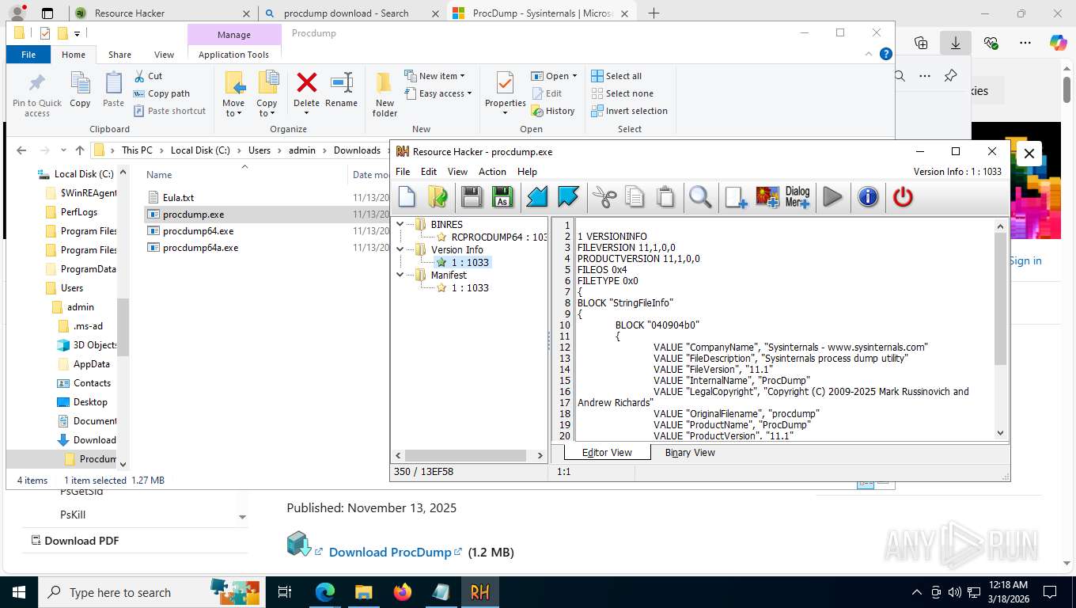Click Invert selection in Explorer ribbon
Image resolution: width=1076 pixels, height=608 pixels.
click(x=630, y=111)
